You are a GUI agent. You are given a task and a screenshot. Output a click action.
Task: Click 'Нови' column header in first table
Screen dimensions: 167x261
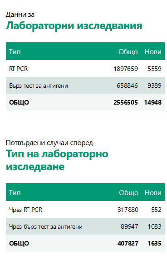point(153,51)
